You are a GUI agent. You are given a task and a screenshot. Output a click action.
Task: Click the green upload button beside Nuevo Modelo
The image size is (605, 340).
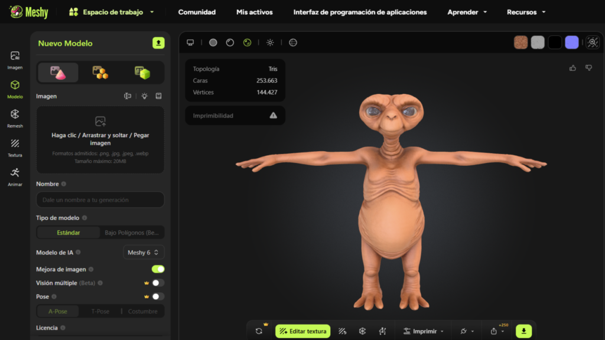coord(158,42)
